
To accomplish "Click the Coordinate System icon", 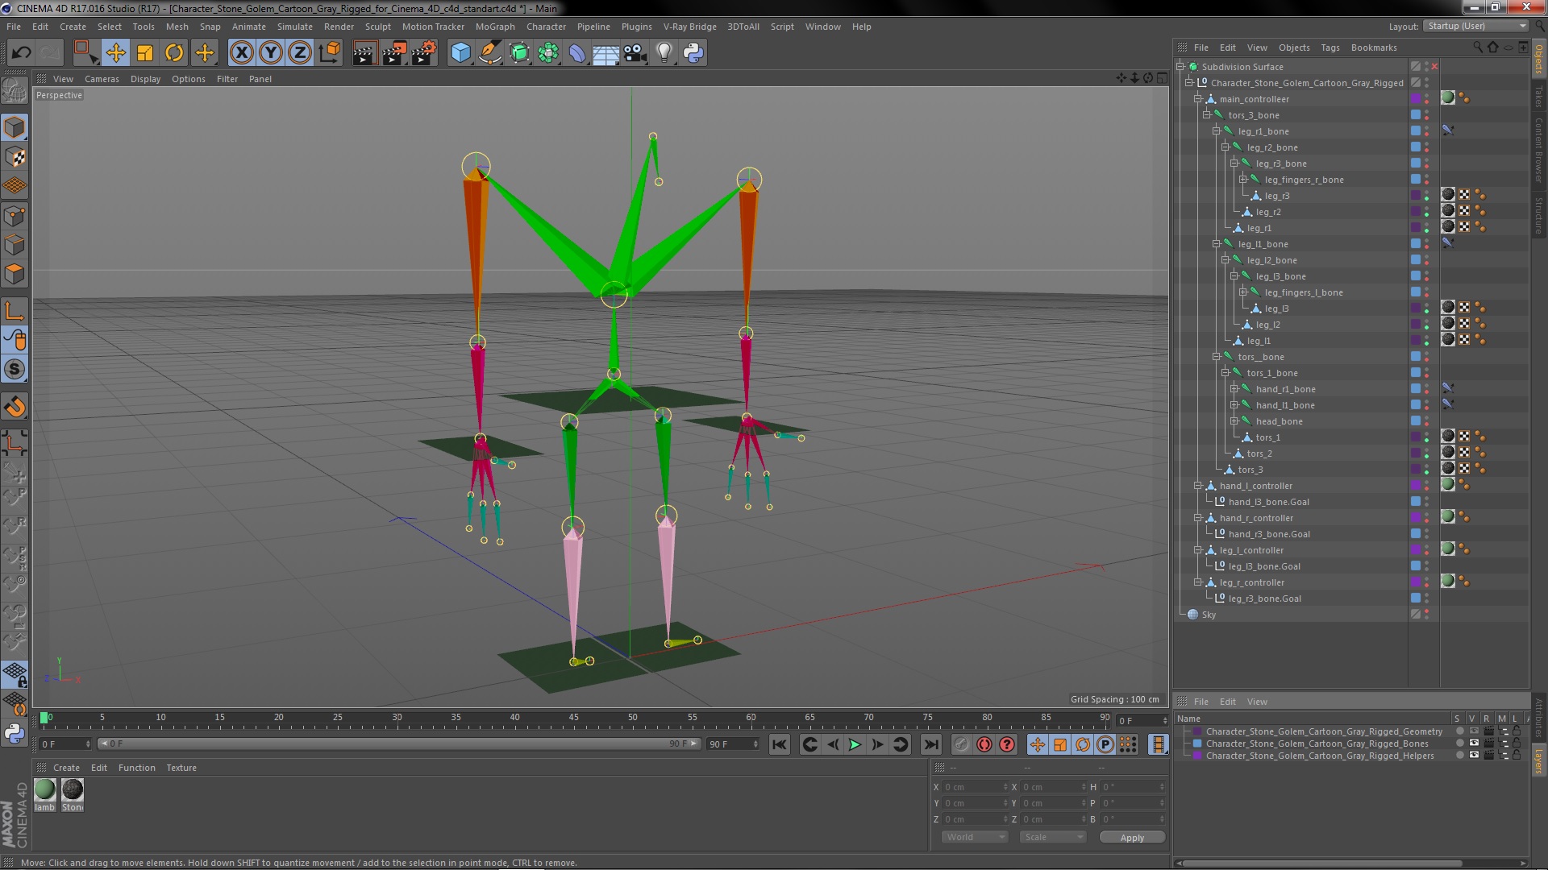I will 330,53.
